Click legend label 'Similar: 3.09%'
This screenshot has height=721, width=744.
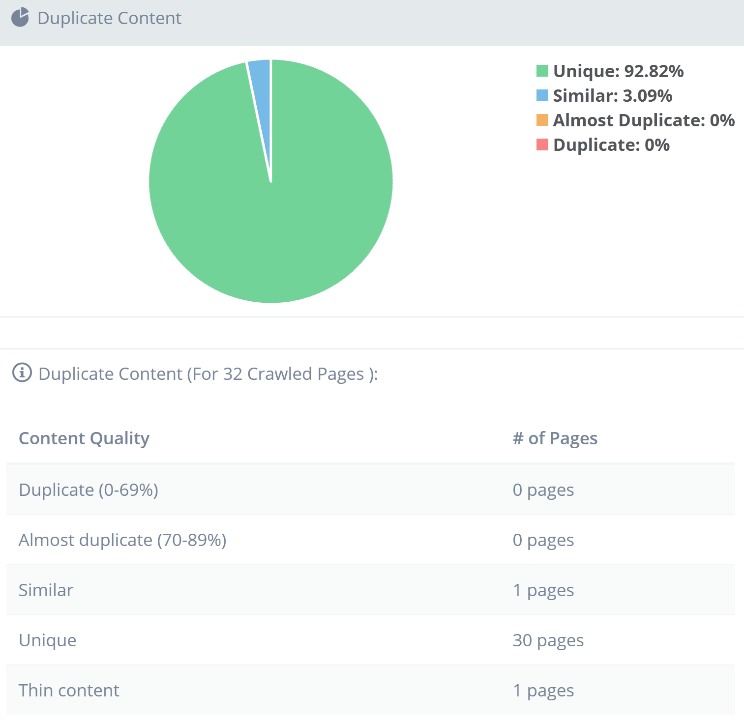613,96
